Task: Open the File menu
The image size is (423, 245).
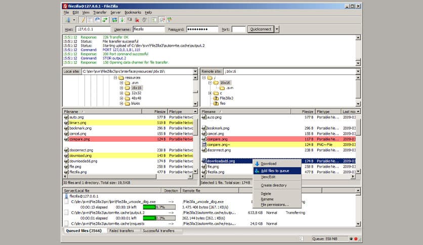Action: tap(66, 13)
